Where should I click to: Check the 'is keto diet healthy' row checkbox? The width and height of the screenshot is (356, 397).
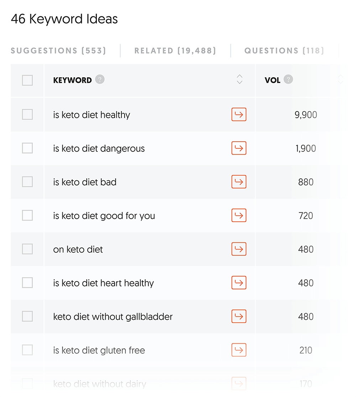[27, 115]
